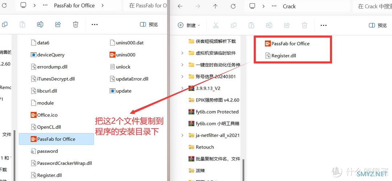This screenshot has height=181, width=392.
Task: Expand the 账号信息 20240301 folder
Action: (x=182, y=77)
